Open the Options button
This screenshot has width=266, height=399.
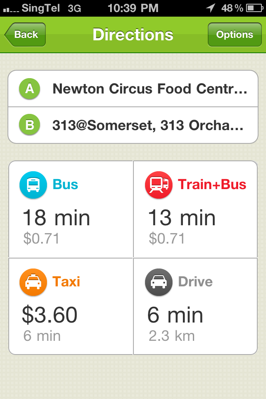tap(235, 34)
